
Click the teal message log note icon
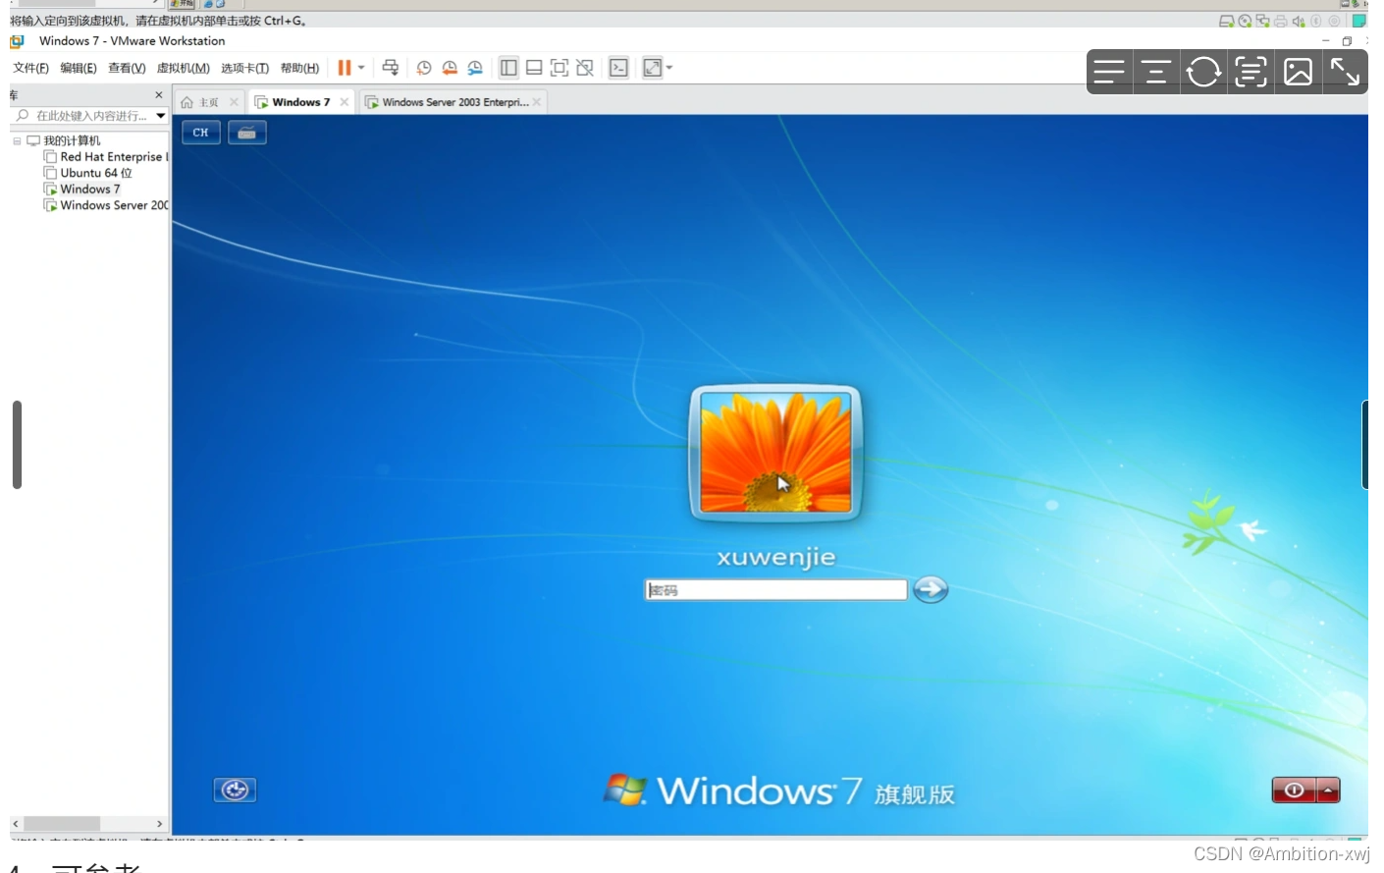(x=1359, y=21)
